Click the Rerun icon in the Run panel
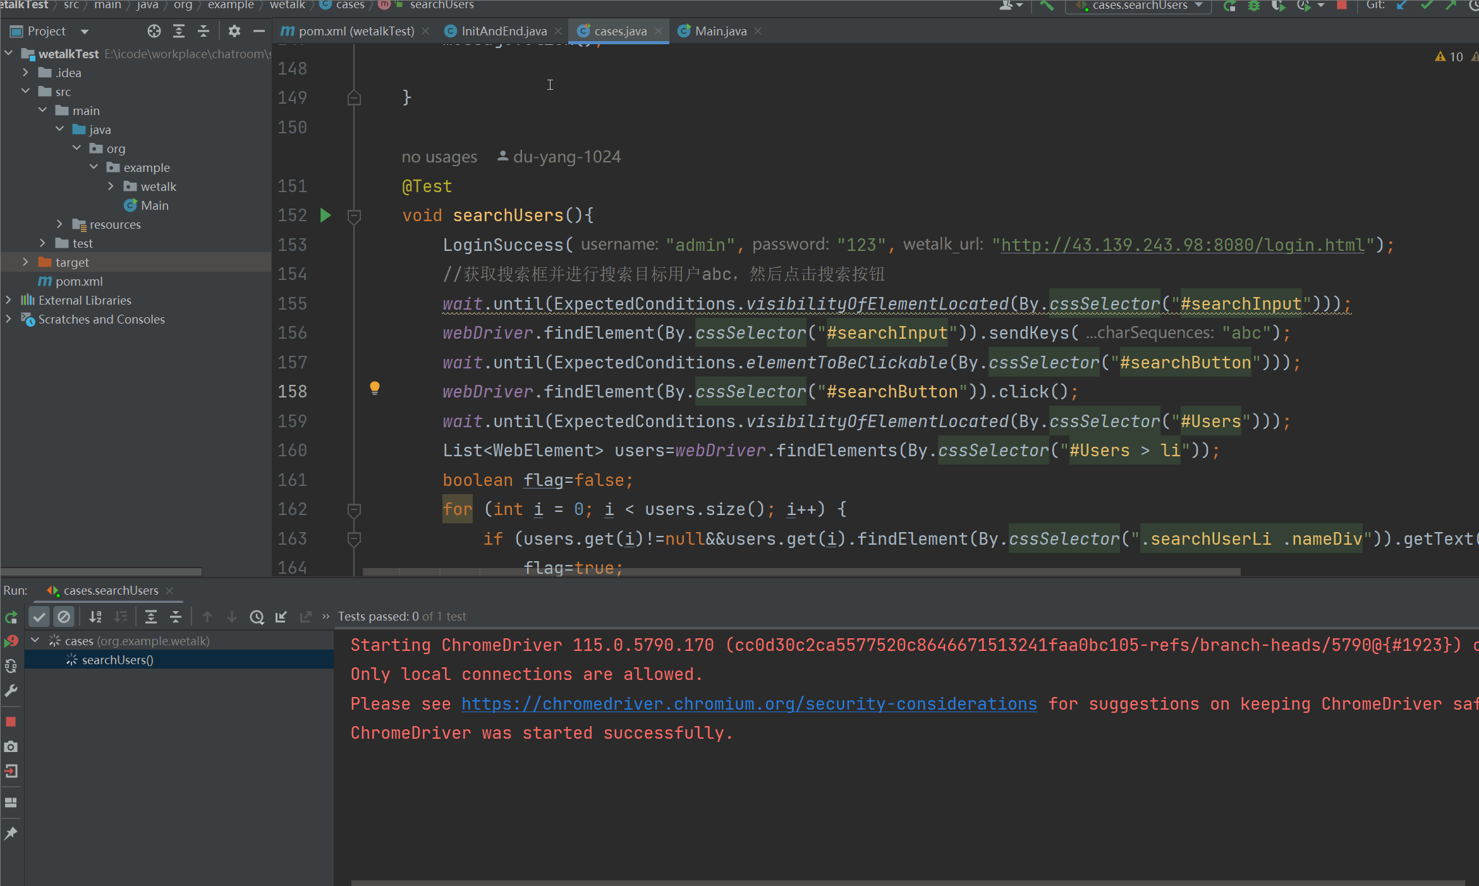This screenshot has width=1479, height=886. point(11,617)
